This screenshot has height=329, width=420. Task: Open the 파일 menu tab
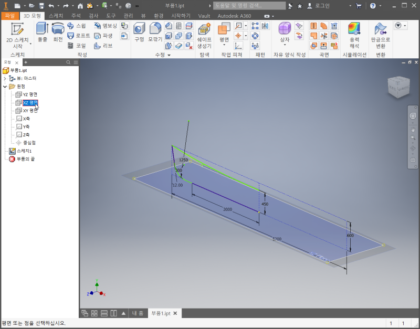(x=10, y=16)
